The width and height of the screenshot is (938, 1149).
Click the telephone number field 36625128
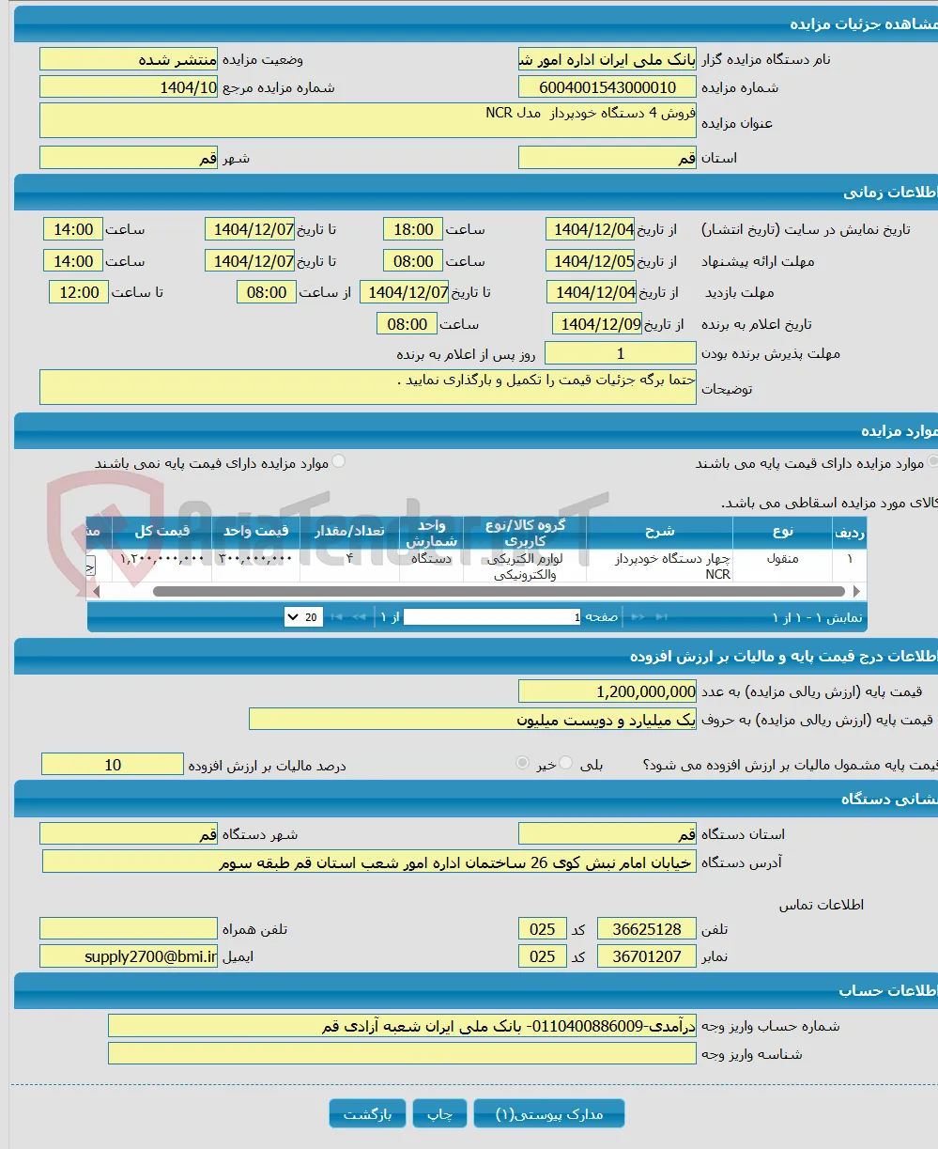[x=647, y=929]
